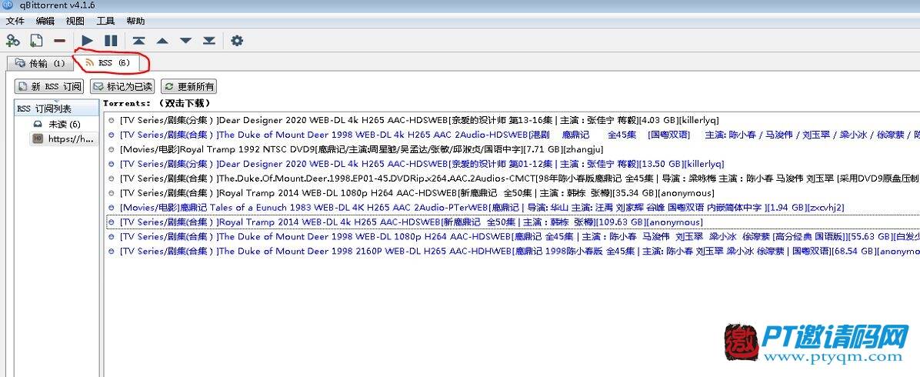Move the torrent to queue top
The width and height of the screenshot is (920, 377).
(x=138, y=41)
